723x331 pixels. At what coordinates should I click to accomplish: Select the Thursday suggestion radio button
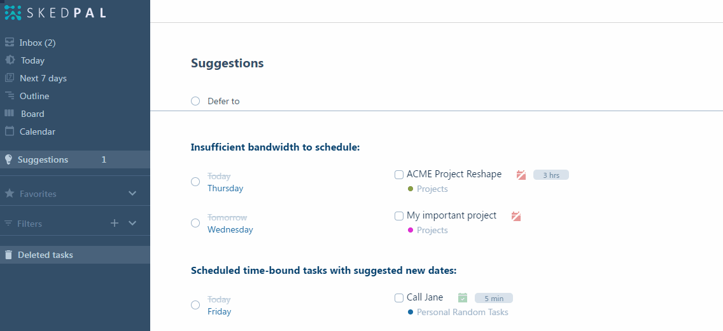tap(195, 182)
